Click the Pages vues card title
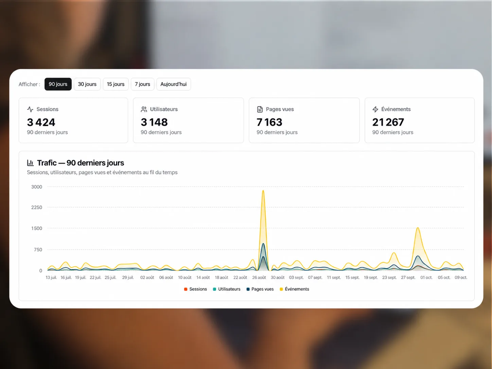 (280, 109)
